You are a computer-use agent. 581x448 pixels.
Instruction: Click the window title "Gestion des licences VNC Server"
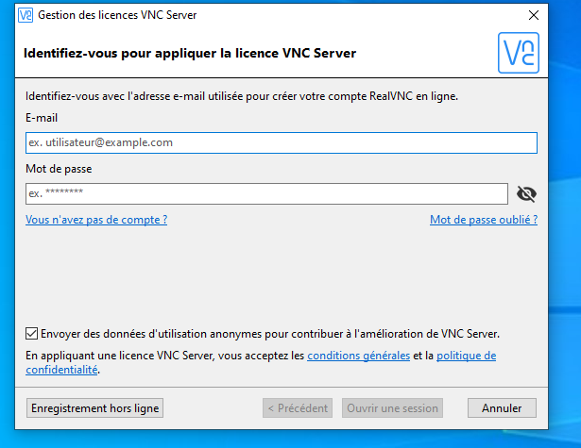116,15
